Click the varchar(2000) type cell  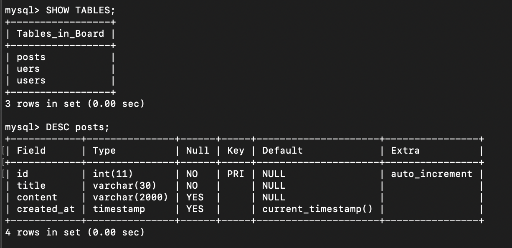[x=130, y=197]
